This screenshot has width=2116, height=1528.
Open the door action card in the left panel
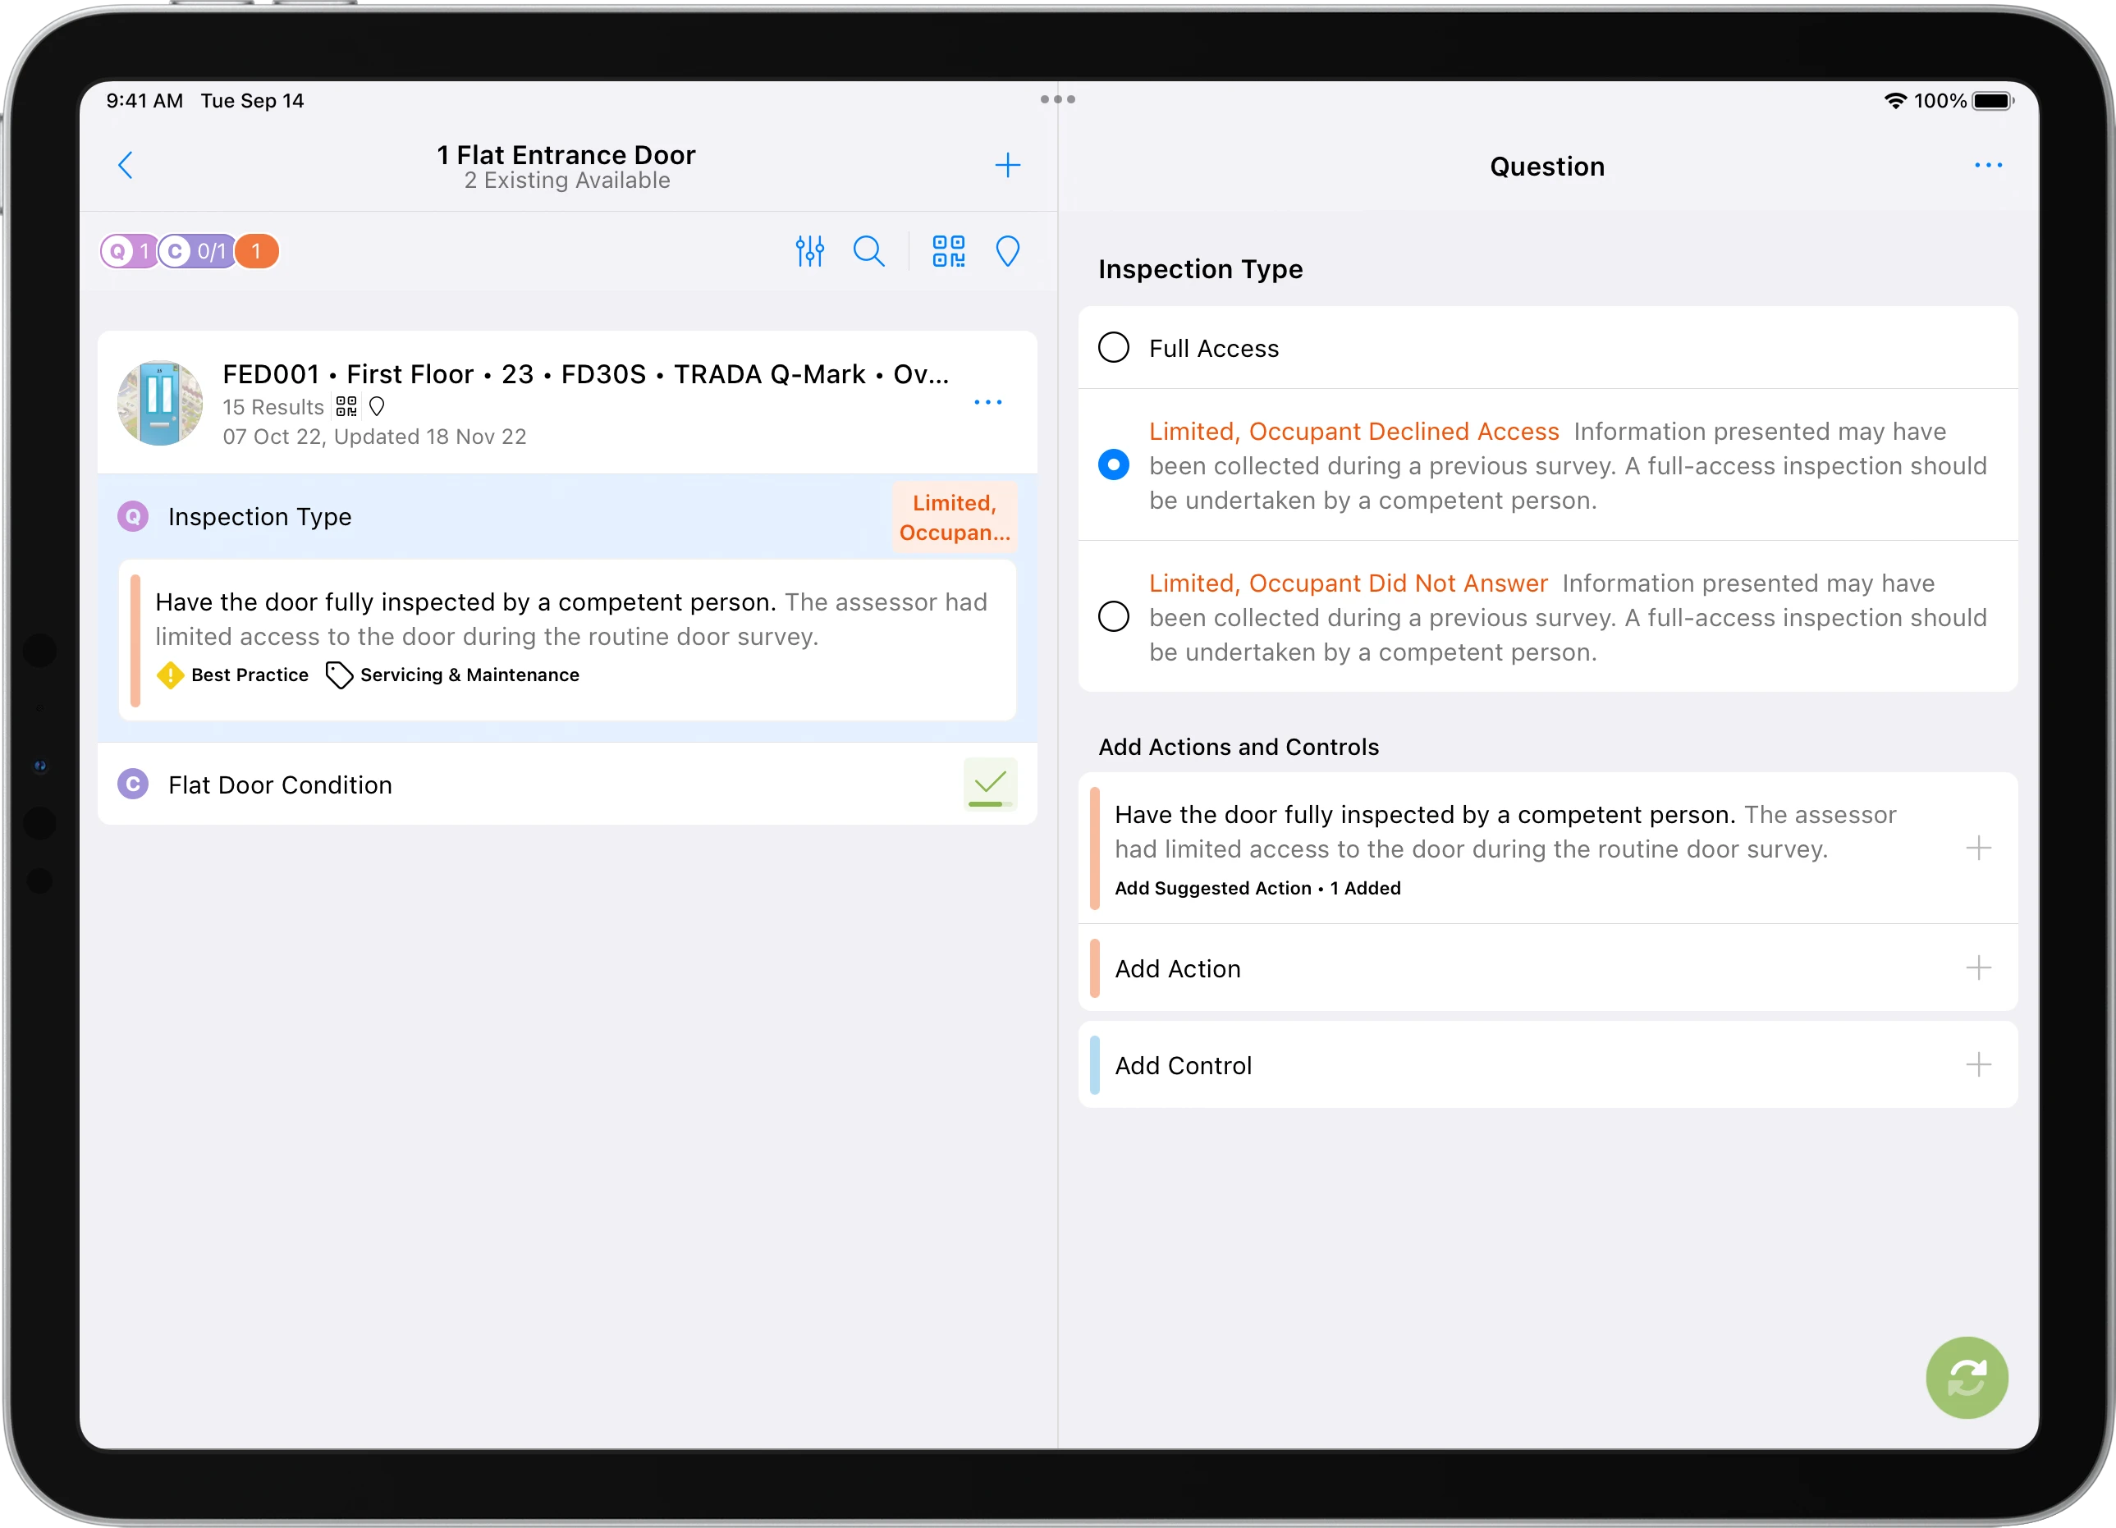[567, 639]
